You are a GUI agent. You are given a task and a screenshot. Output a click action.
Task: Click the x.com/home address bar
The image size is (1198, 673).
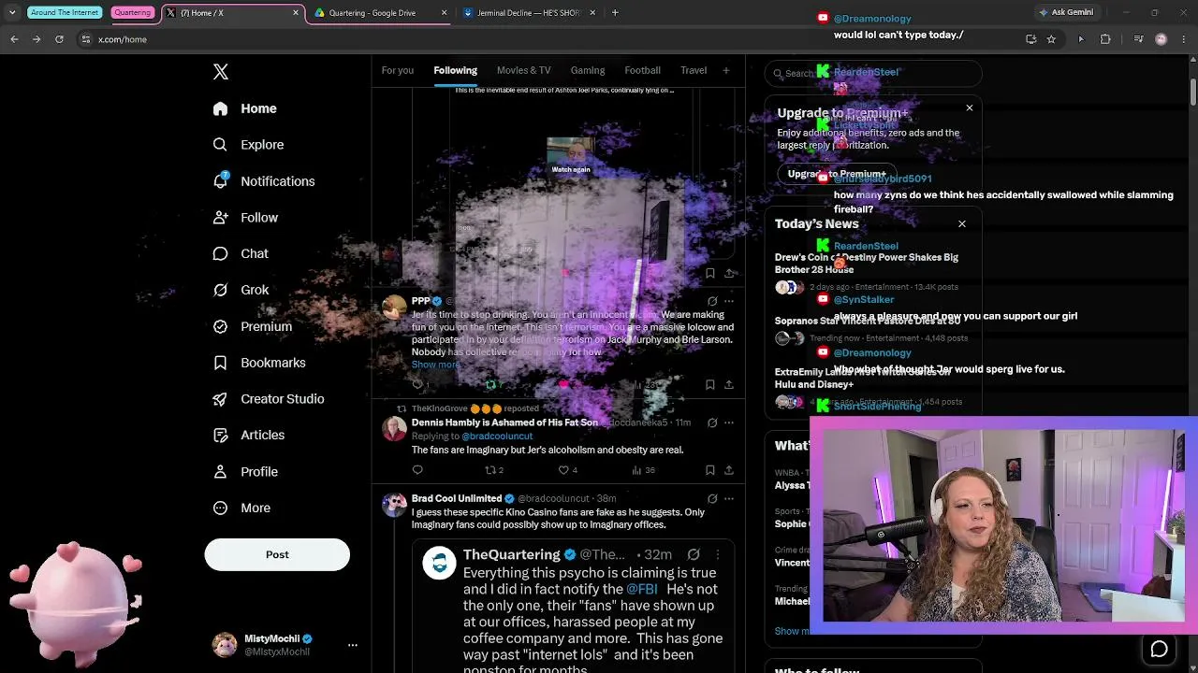(x=552, y=39)
